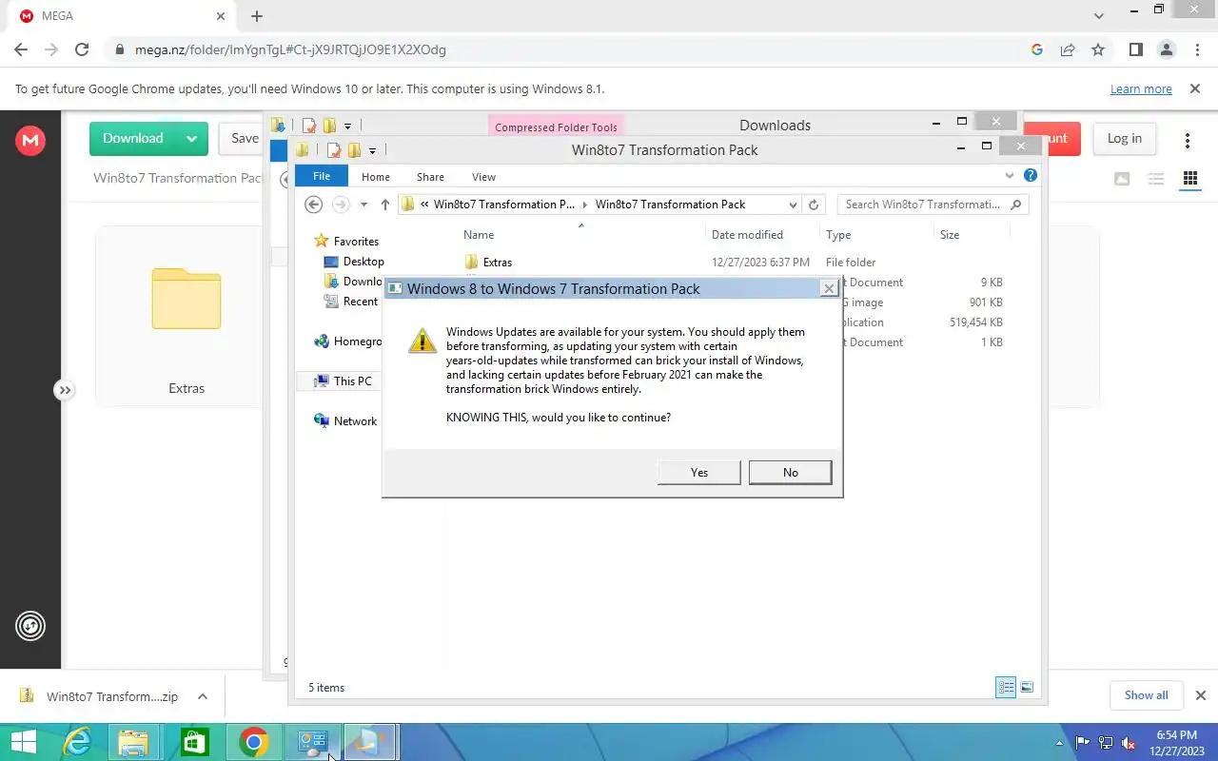Screen dimensions: 1218x761
Task: Show hidden tray icons arrow
Action: [x=1059, y=743]
